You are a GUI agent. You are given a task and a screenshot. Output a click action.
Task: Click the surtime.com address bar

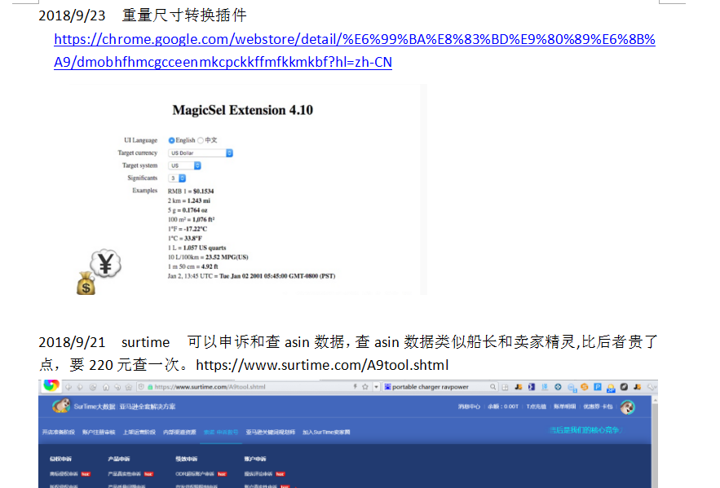coord(250,387)
